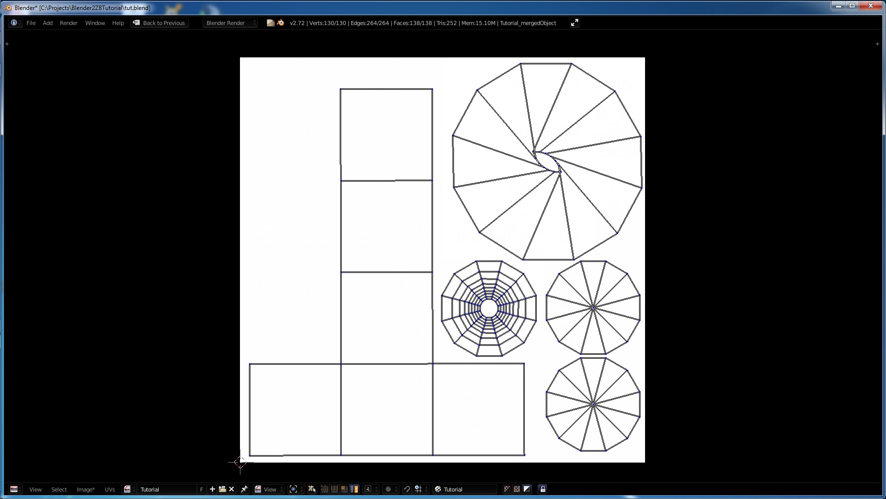Image resolution: width=886 pixels, height=499 pixels.
Task: Toggle the lock update icon
Action: click(543, 489)
